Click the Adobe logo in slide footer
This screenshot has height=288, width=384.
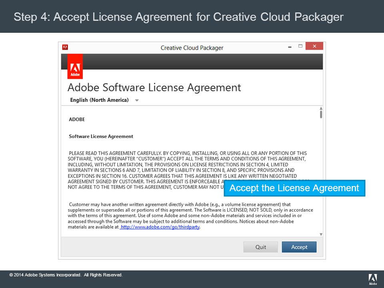pyautogui.click(x=373, y=279)
